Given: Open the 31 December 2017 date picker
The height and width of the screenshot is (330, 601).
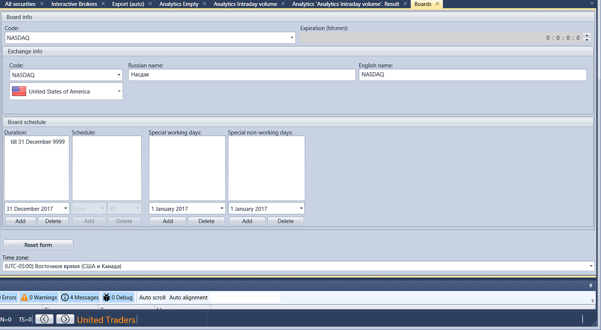Looking at the screenshot, I should tap(66, 209).
